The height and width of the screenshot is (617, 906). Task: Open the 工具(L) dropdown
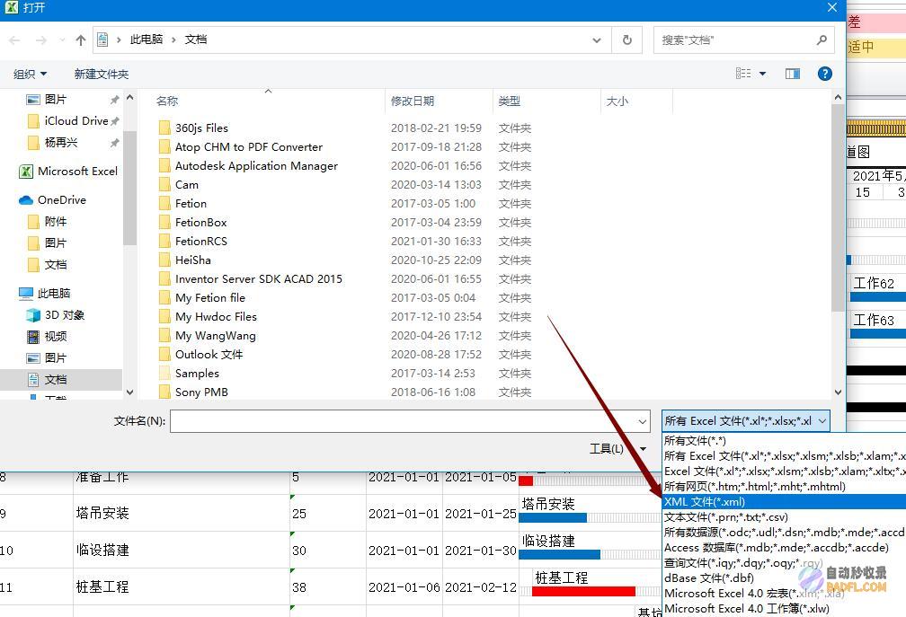tap(617, 448)
